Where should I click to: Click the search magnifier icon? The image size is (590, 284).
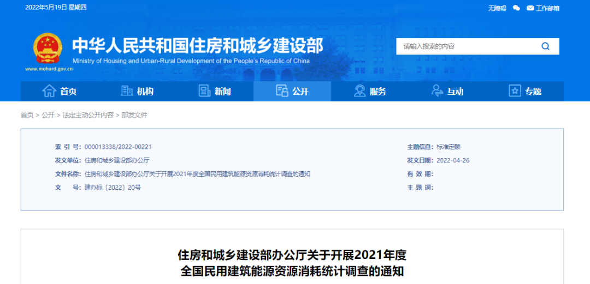click(x=545, y=46)
